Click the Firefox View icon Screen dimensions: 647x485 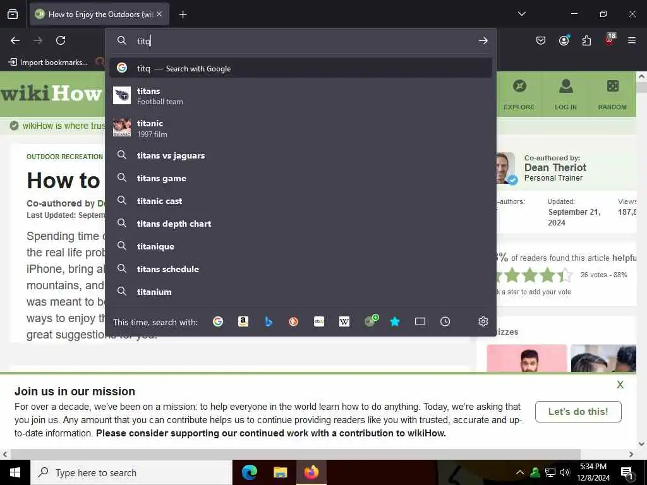tap(13, 14)
